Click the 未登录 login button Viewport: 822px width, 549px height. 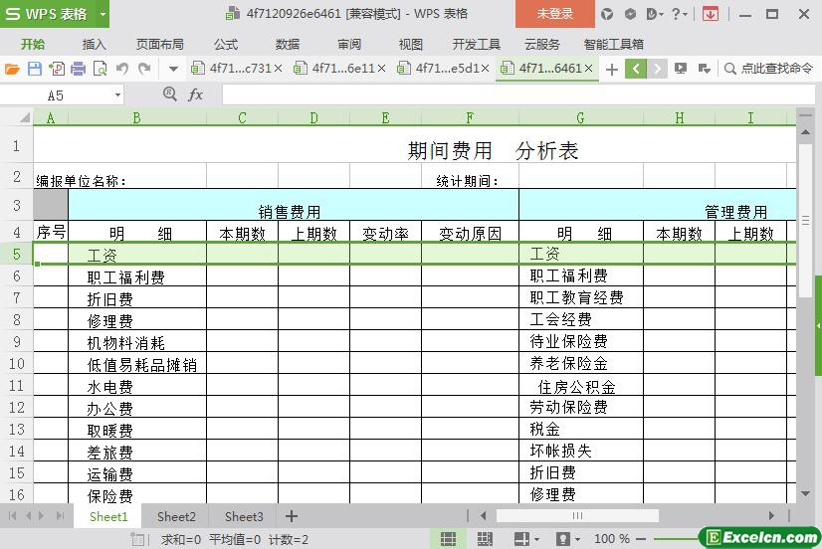(555, 14)
